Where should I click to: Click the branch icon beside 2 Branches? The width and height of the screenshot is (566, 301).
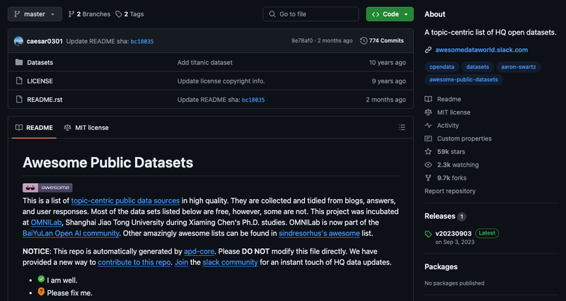click(71, 14)
